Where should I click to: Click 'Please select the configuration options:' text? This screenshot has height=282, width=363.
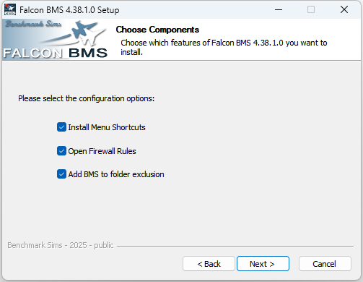86,98
